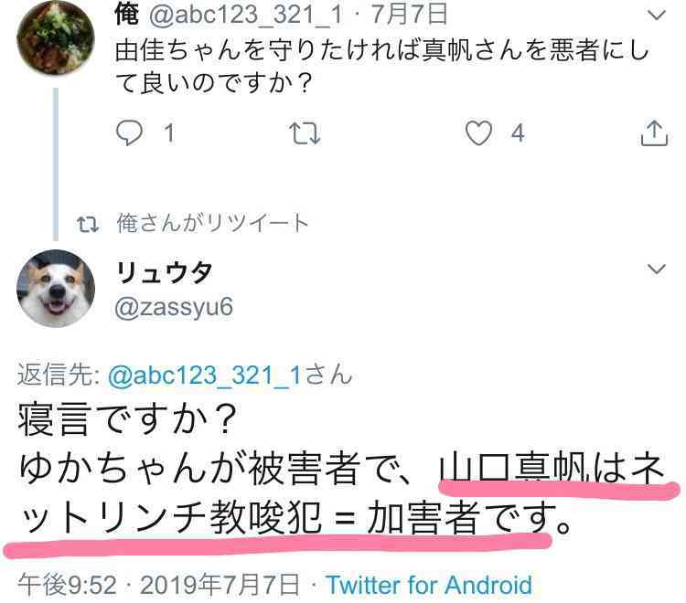Open the share icon on the first tweet
This screenshot has height=603, width=686.
(654, 132)
